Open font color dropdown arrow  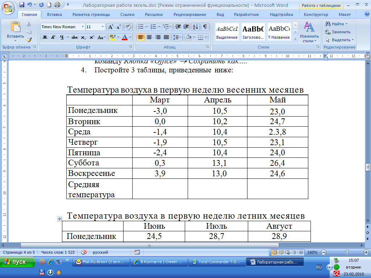click(130, 37)
